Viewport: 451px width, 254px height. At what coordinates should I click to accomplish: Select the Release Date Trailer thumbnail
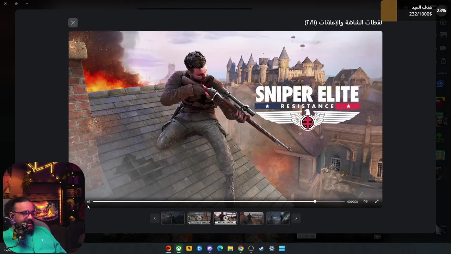click(199, 218)
